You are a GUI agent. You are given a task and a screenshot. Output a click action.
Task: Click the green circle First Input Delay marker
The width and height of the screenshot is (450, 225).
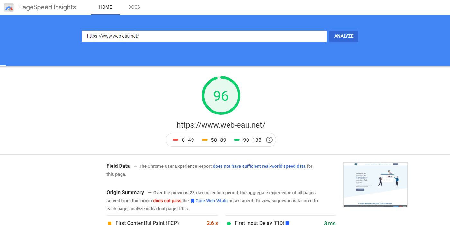click(x=229, y=223)
